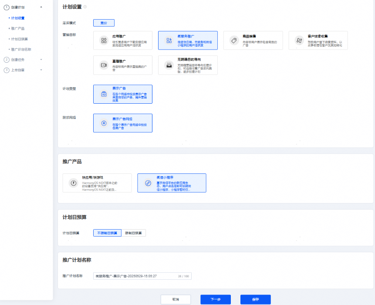Open 创建任务 step in sidebar
Viewport: 375px width, 305px height.
click(18, 60)
